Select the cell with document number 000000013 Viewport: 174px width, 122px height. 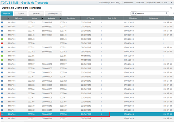[x=47, y=114]
